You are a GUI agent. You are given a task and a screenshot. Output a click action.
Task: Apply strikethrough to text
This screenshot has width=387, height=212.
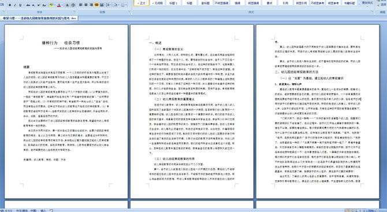(x=28, y=5)
